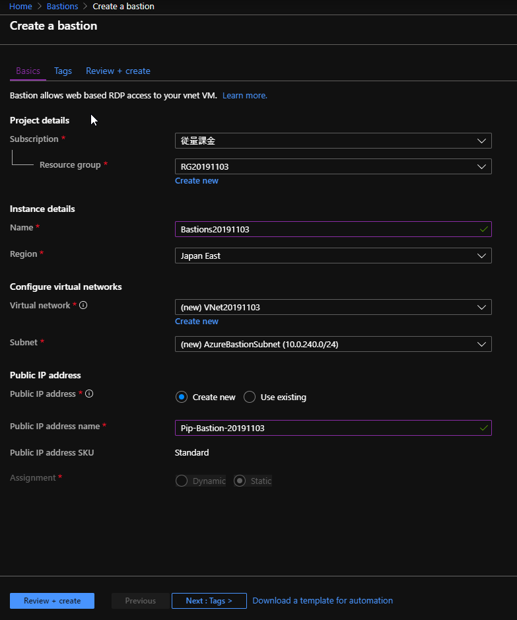
Task: Expand the Region dropdown Japan East
Action: coord(333,256)
